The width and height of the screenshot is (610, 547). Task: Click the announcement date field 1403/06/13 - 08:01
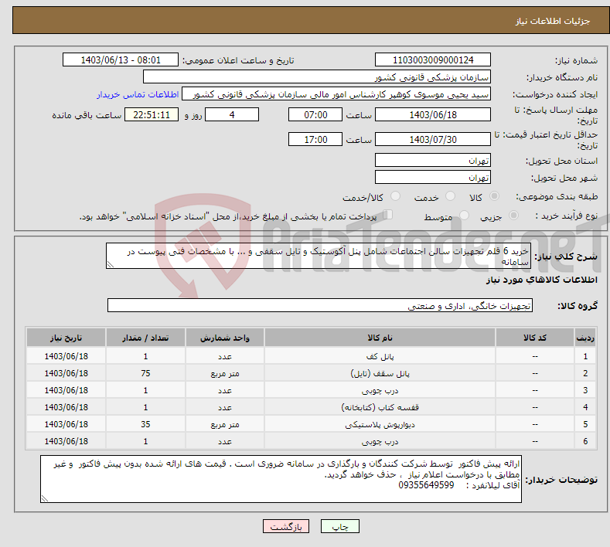point(120,59)
